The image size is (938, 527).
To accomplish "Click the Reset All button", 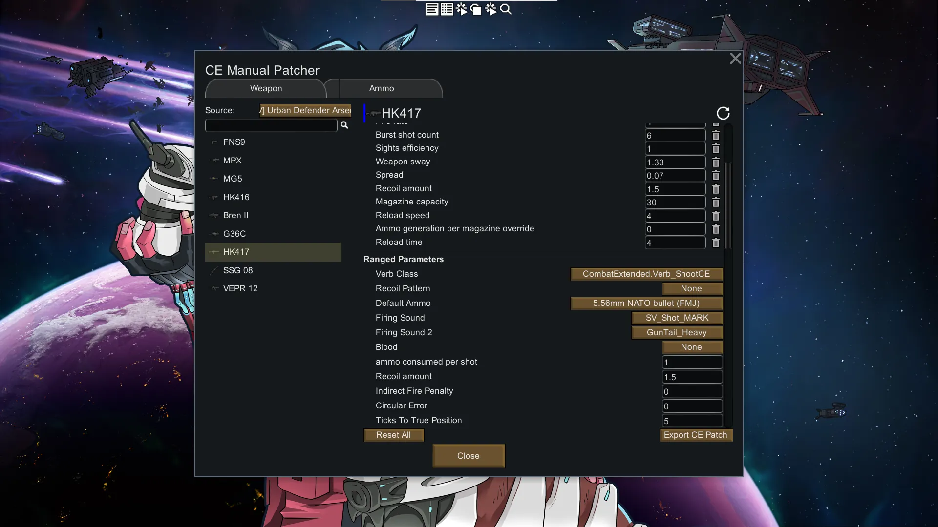I will tap(393, 435).
